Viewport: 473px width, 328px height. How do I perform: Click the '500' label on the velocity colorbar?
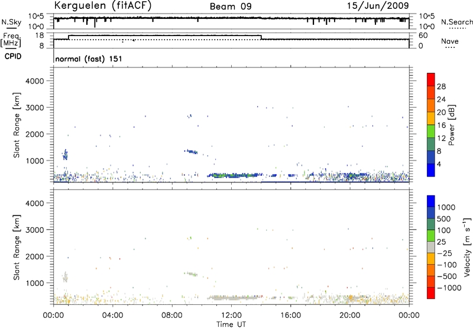coord(443,218)
